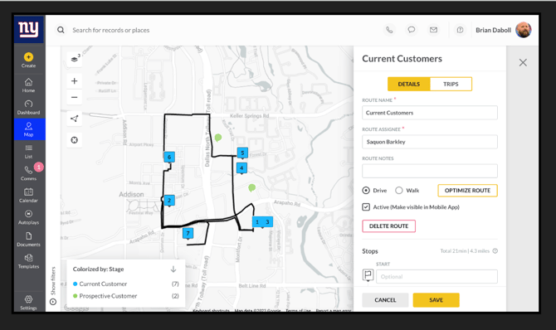
Task: Click the start flag icon
Action: pos(368,274)
